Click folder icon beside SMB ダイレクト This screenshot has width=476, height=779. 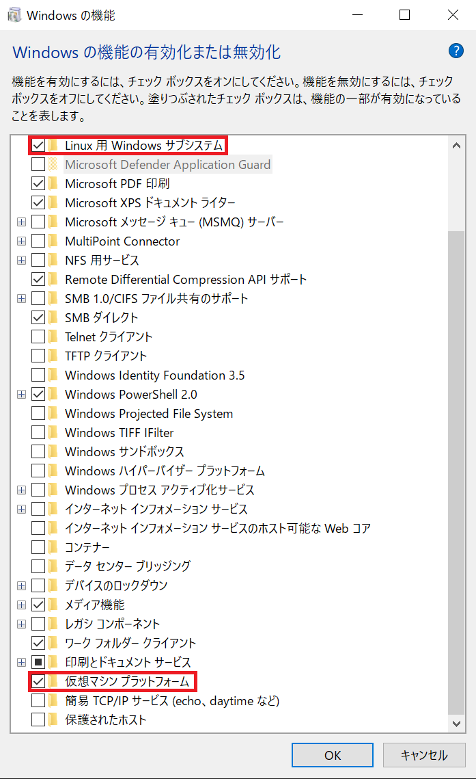pyautogui.click(x=53, y=318)
